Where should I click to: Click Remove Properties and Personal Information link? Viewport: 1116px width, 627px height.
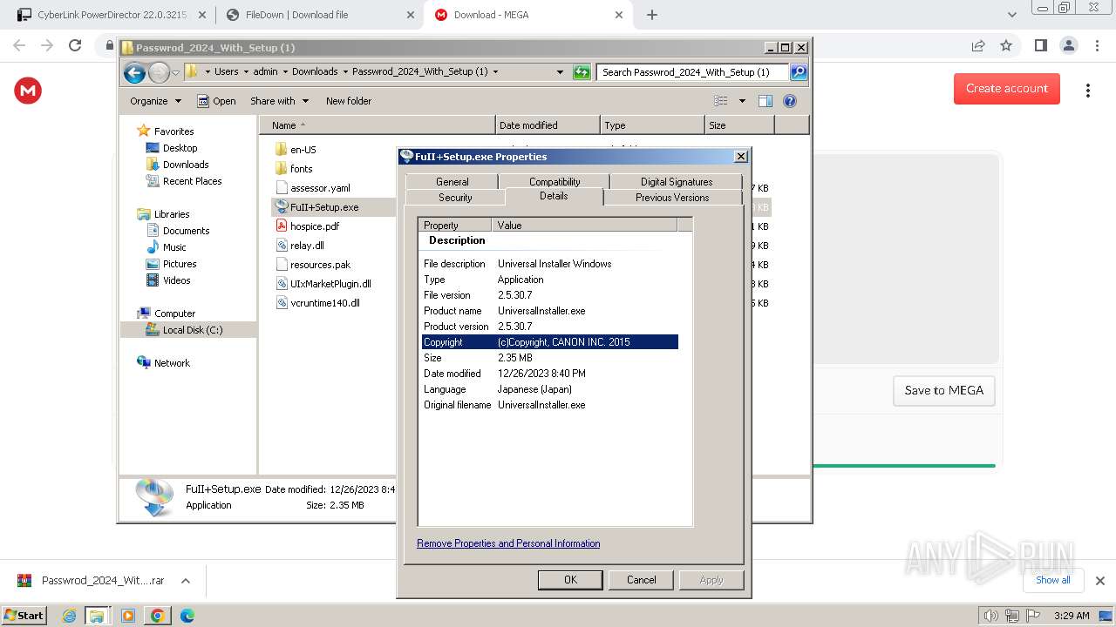coord(508,543)
